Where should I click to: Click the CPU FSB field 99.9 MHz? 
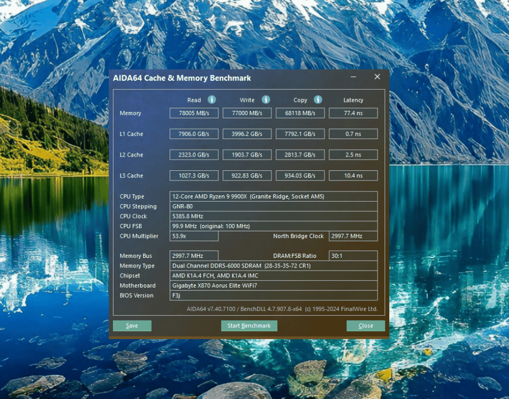point(274,226)
